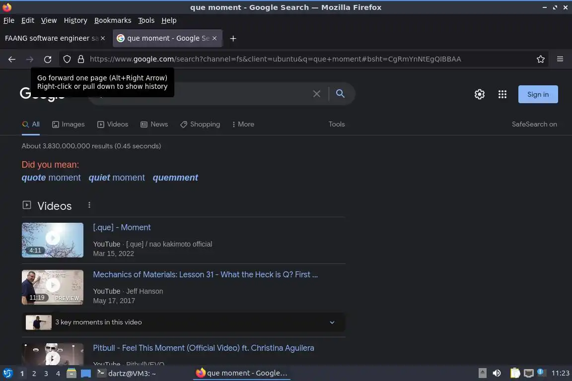Switch to workspace 4 in taskbar
Screen dimensions: 572x381
(58, 374)
